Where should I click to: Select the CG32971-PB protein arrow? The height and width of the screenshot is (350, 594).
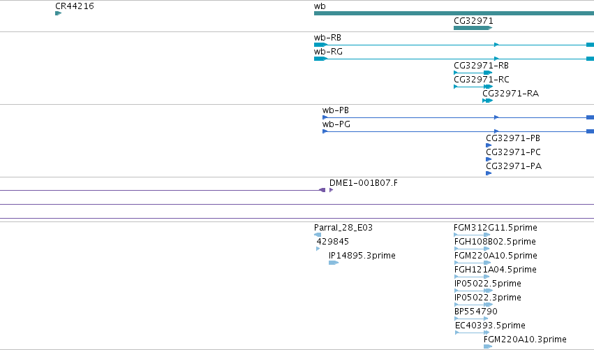489,145
